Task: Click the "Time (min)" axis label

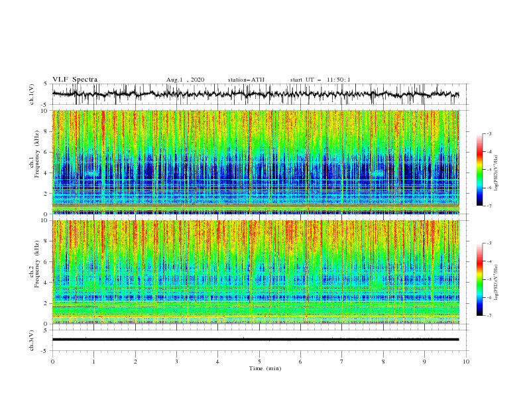Action: tap(265, 368)
